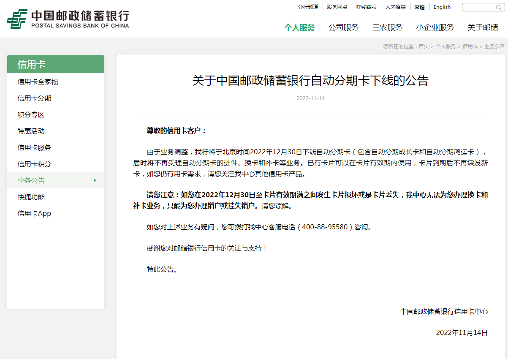The width and height of the screenshot is (508, 359).
Task: Open 在线客服 top link
Action: tap(366, 7)
